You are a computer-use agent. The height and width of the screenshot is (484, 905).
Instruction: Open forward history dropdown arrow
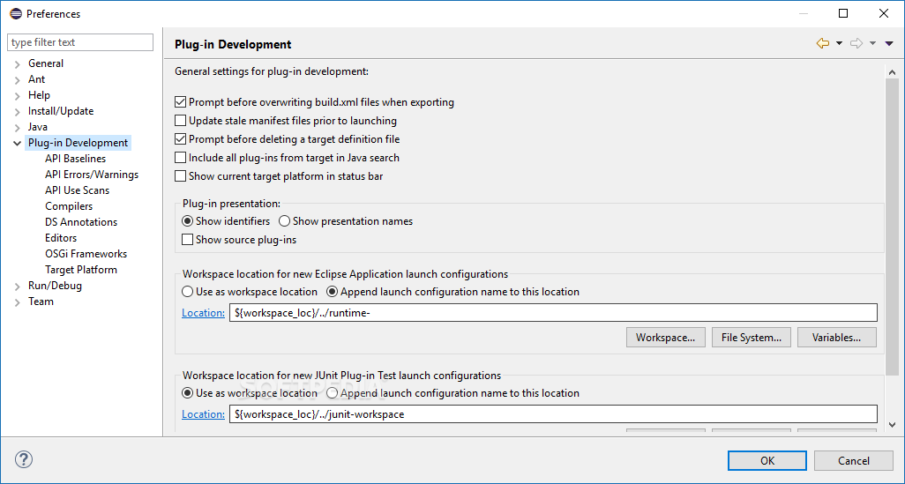click(872, 43)
